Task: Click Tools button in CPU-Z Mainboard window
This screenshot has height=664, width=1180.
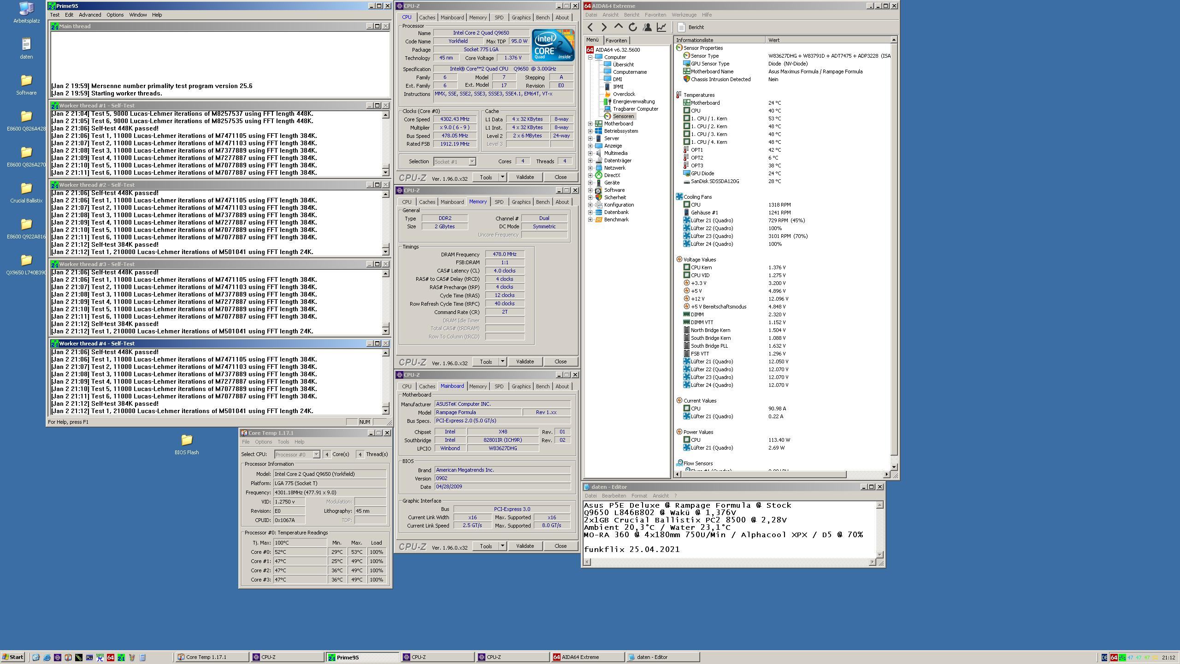Action: tap(486, 546)
